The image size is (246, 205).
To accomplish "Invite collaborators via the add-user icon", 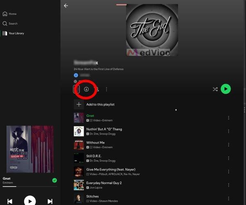I will [x=97, y=89].
